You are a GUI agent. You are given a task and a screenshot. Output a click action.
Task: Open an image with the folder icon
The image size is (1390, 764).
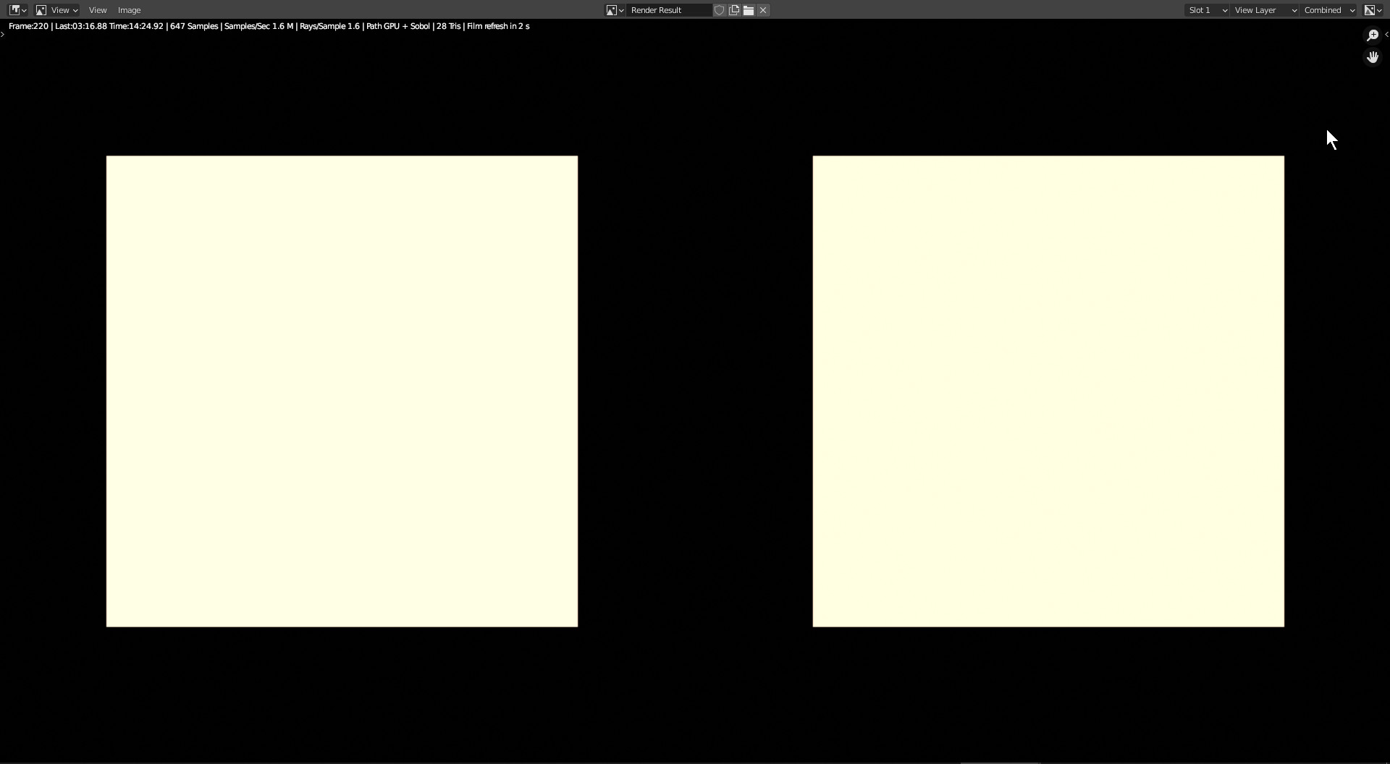pyautogui.click(x=749, y=10)
